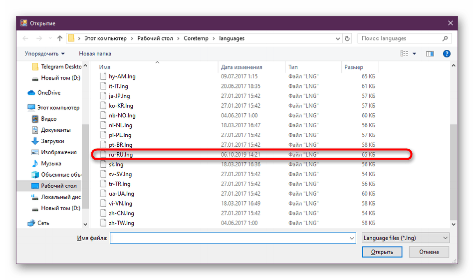Click Рабочий стол in the address breadcrumb
Image resolution: width=474 pixels, height=280 pixels.
coord(155,38)
